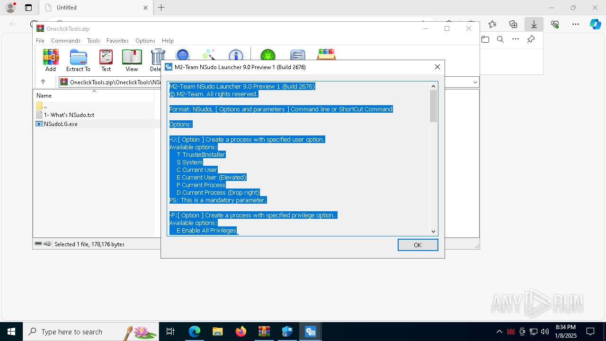Click the VirusScan green bug icon
Screen dimensions: 606x341
[268, 54]
